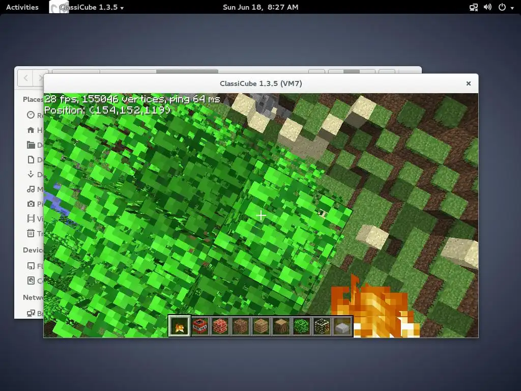This screenshot has width=521, height=391.
Task: Select the glass block in the hotbar
Action: (322, 326)
